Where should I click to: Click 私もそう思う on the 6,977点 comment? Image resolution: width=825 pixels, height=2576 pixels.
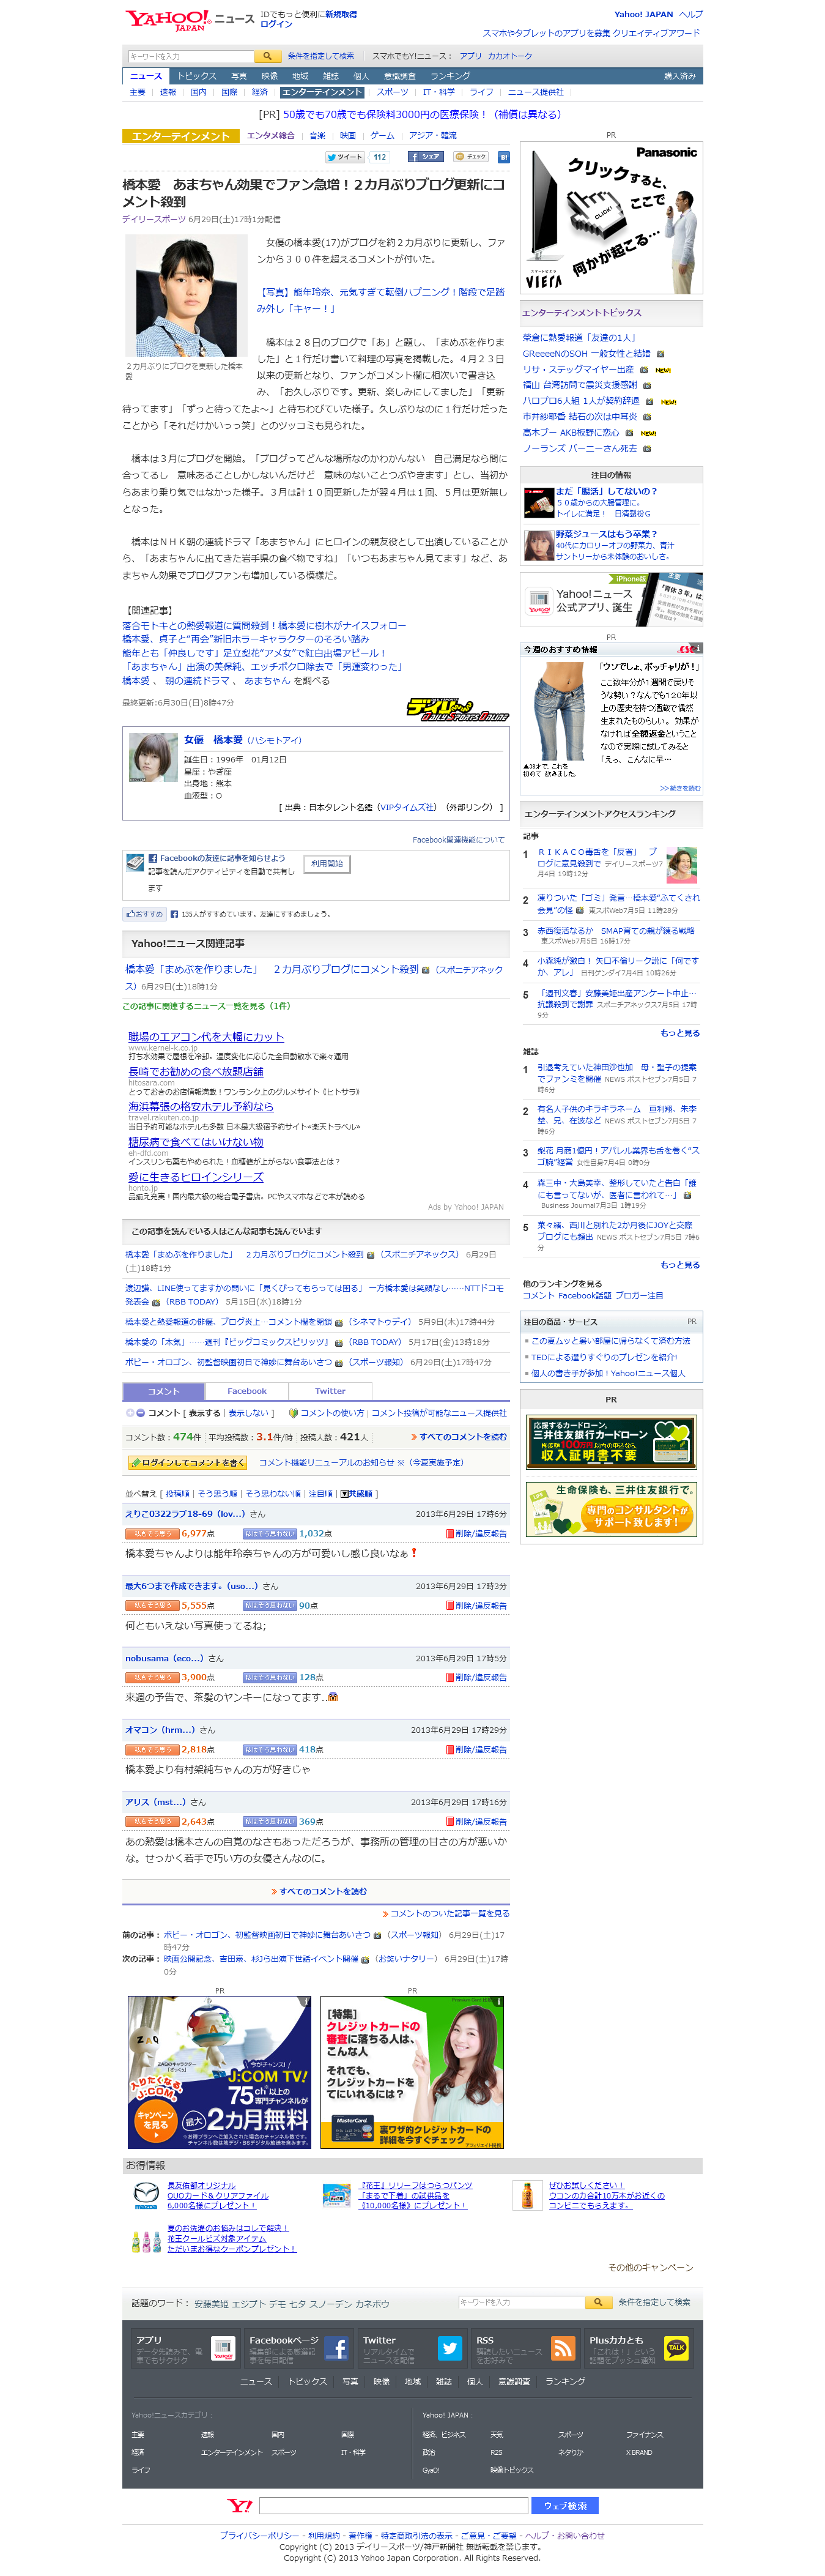coord(152,1533)
